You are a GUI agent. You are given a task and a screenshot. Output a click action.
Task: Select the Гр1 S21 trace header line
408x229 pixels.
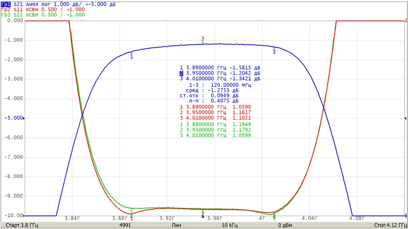click(x=58, y=4)
